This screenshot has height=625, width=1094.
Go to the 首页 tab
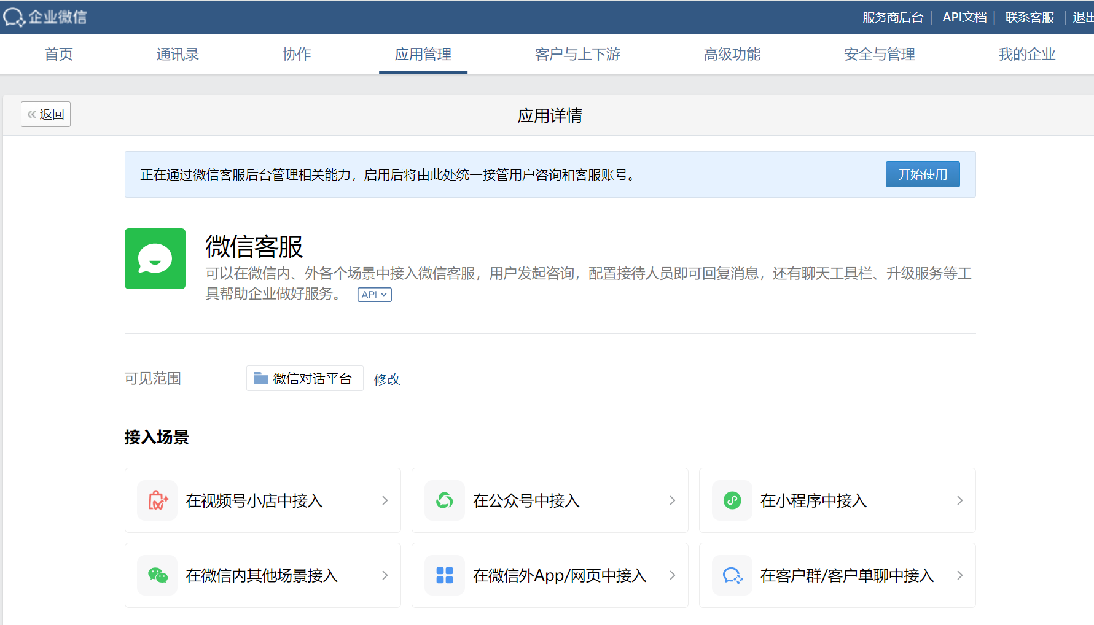(x=59, y=54)
